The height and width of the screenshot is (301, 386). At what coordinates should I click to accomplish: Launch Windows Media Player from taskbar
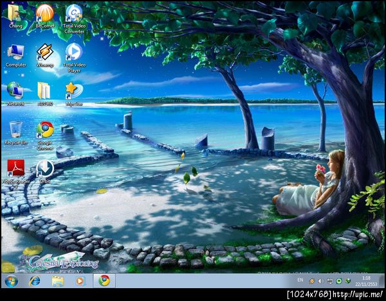click(x=80, y=280)
